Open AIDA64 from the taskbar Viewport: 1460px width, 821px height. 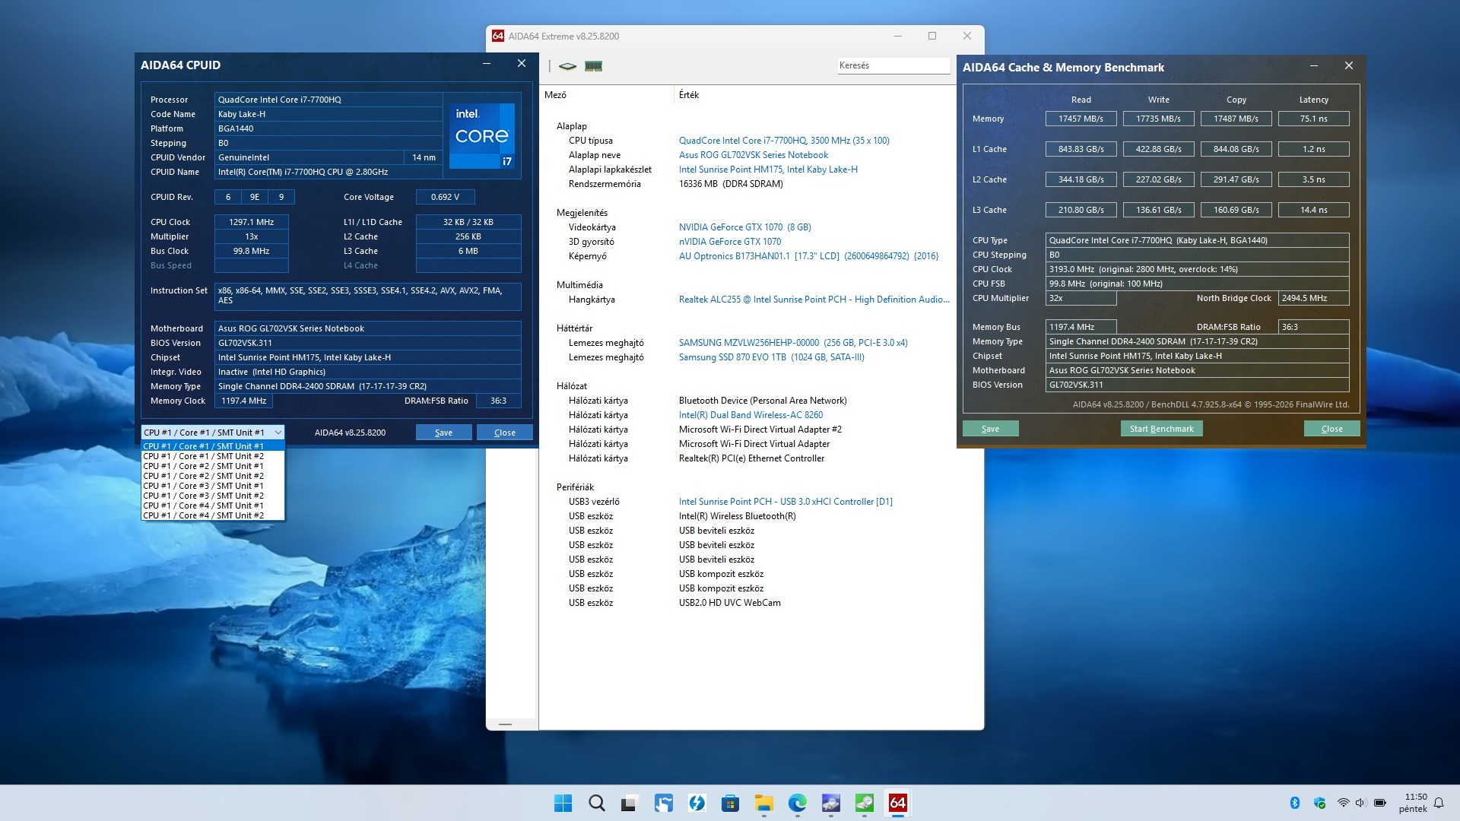(897, 803)
